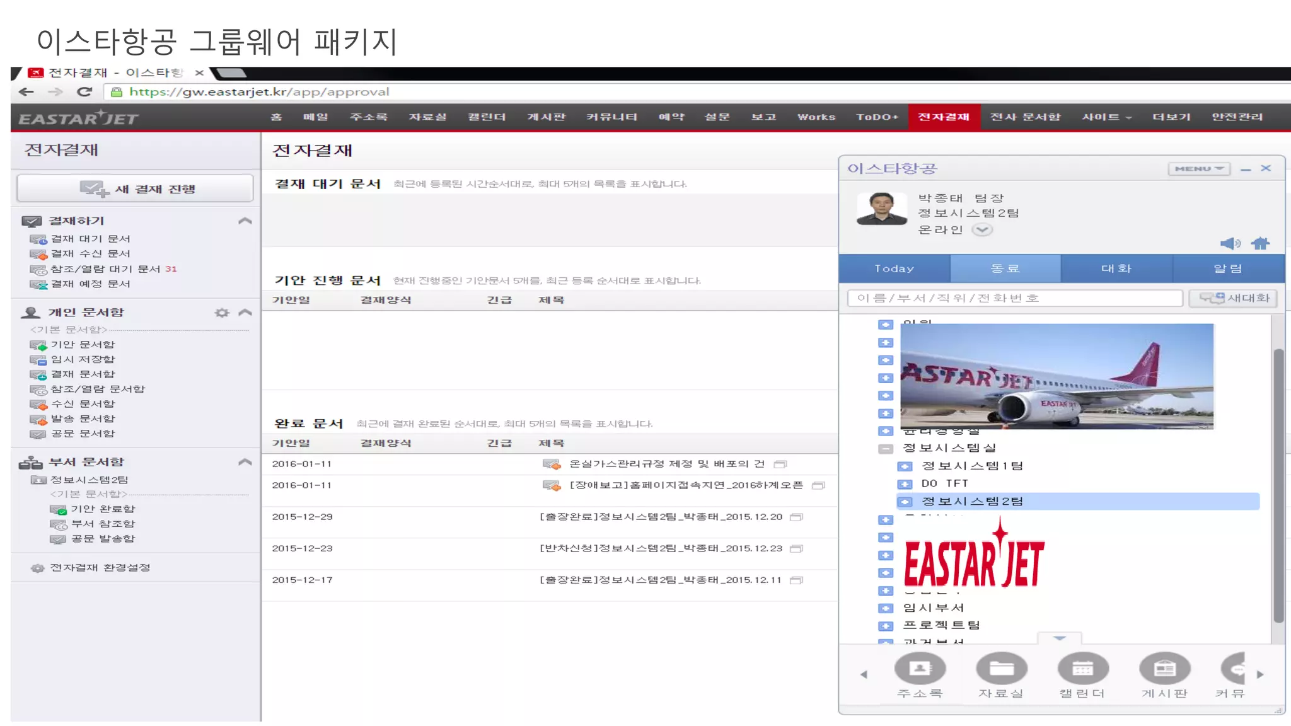
Task: Open the 온라인 status dropdown
Action: 982,230
